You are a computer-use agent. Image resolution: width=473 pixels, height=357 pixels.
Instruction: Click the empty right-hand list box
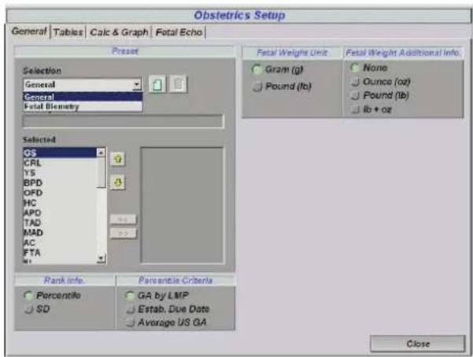(x=182, y=205)
